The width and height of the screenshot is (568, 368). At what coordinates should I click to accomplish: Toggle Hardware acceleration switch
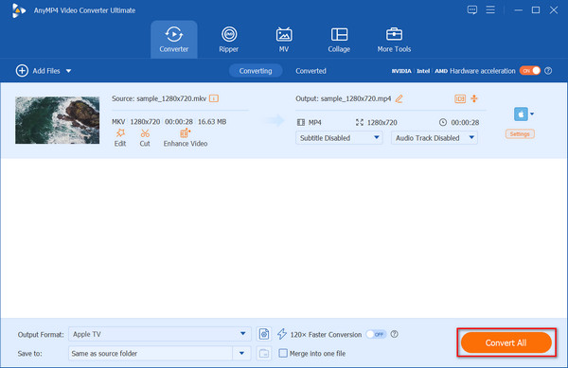point(530,71)
